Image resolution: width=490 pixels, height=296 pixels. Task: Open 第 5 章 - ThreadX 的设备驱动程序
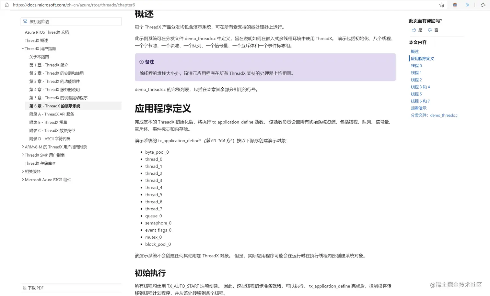(58, 98)
